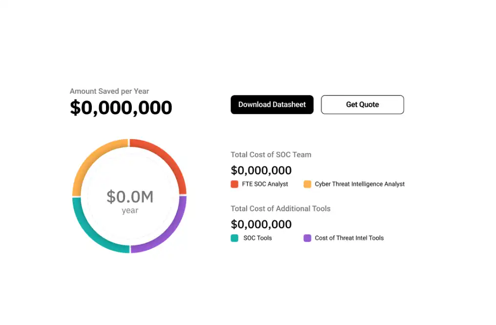The width and height of the screenshot is (496, 325).
Task: Click the Total Cost of Additional Tools heading
Action: [280, 209]
